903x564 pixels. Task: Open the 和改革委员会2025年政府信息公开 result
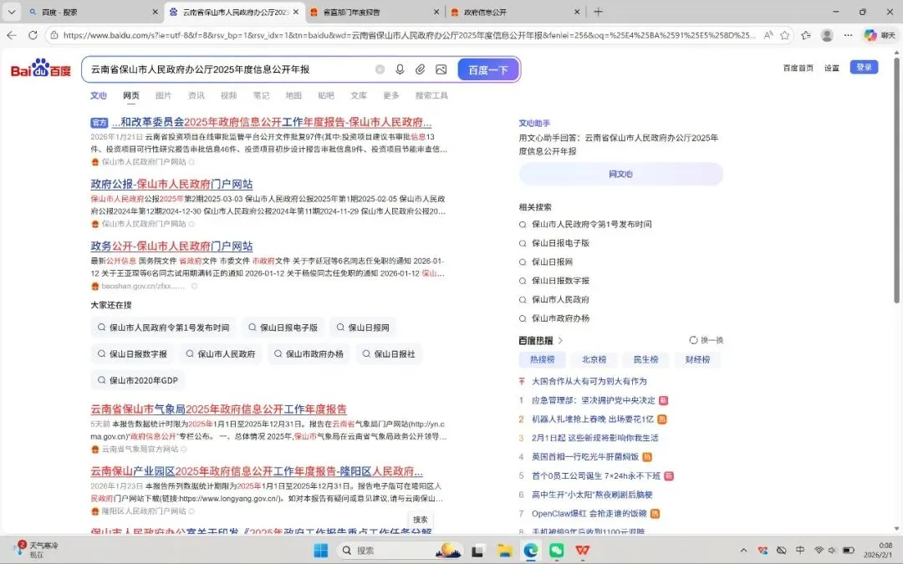[272, 122]
